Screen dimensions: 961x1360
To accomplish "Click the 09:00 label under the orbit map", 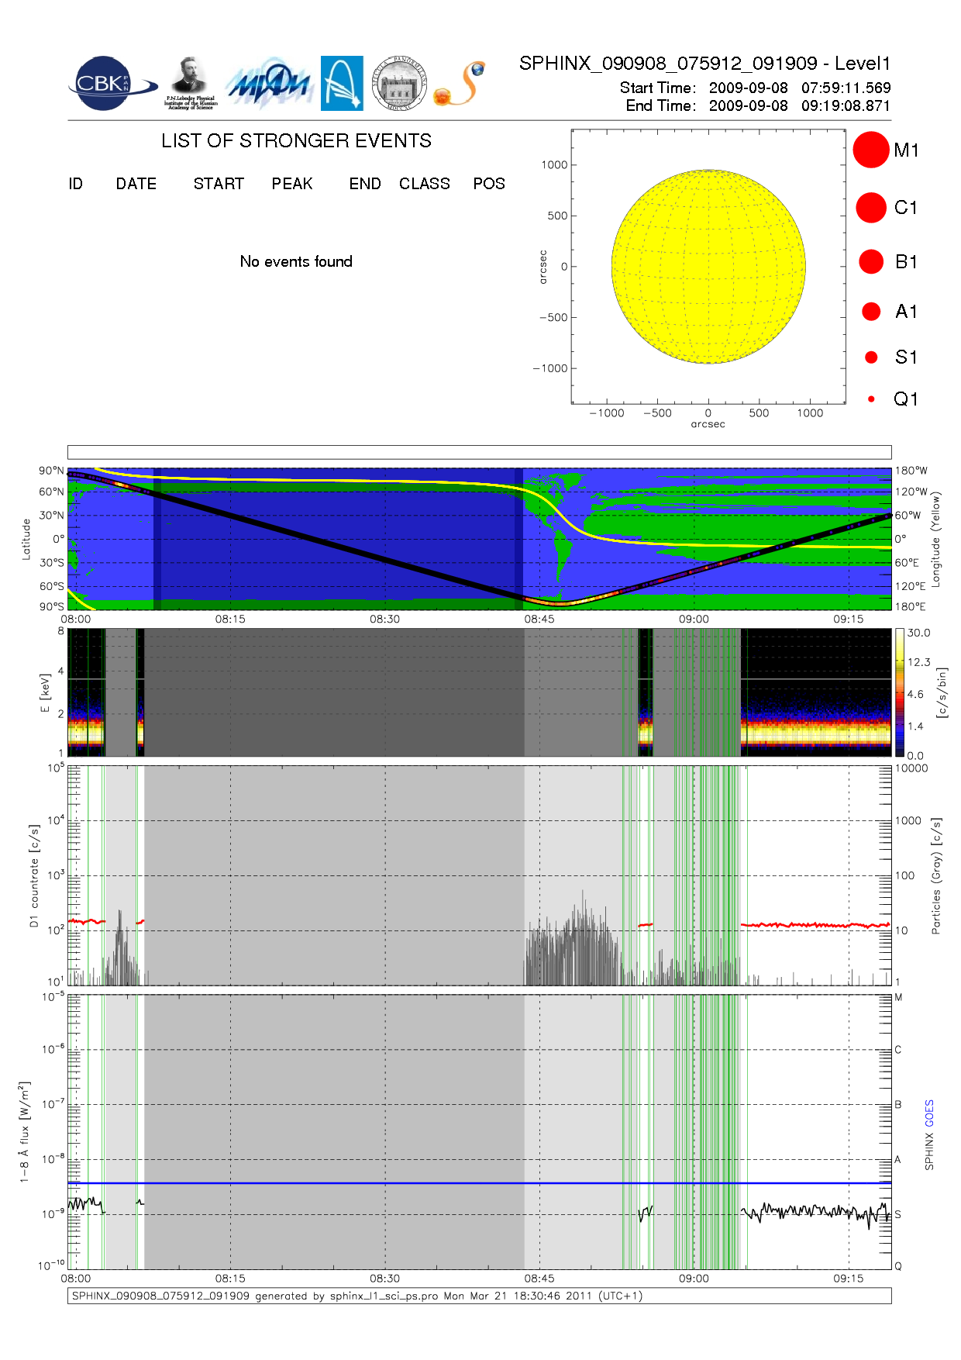I will [694, 619].
